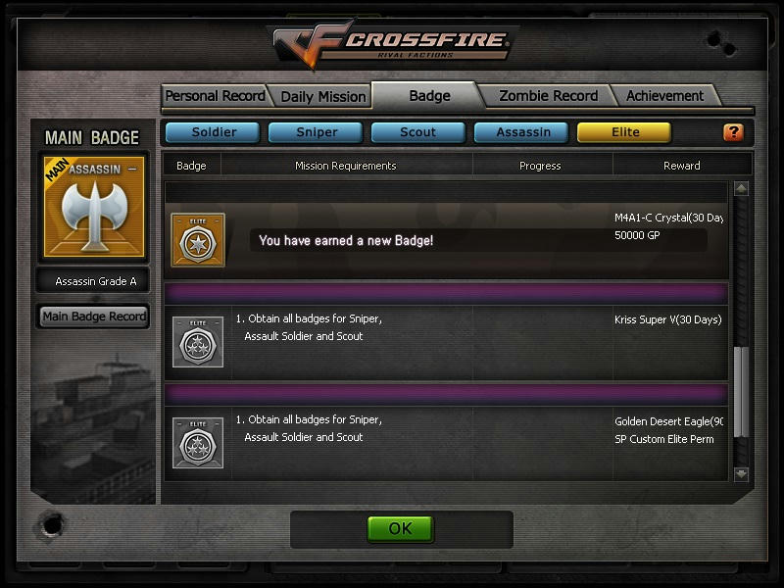Go to the Achievement tab
This screenshot has height=588, width=784.
[x=664, y=95]
